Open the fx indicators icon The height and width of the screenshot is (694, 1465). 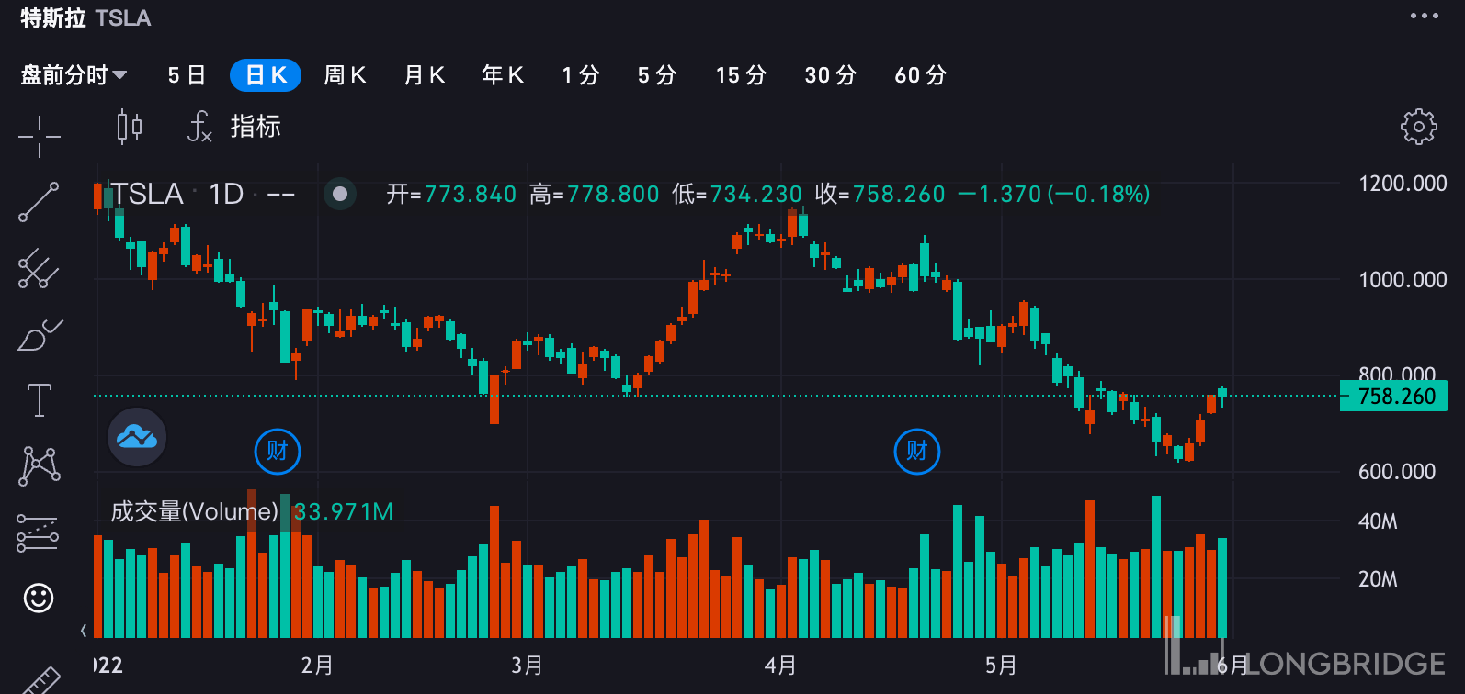point(199,127)
